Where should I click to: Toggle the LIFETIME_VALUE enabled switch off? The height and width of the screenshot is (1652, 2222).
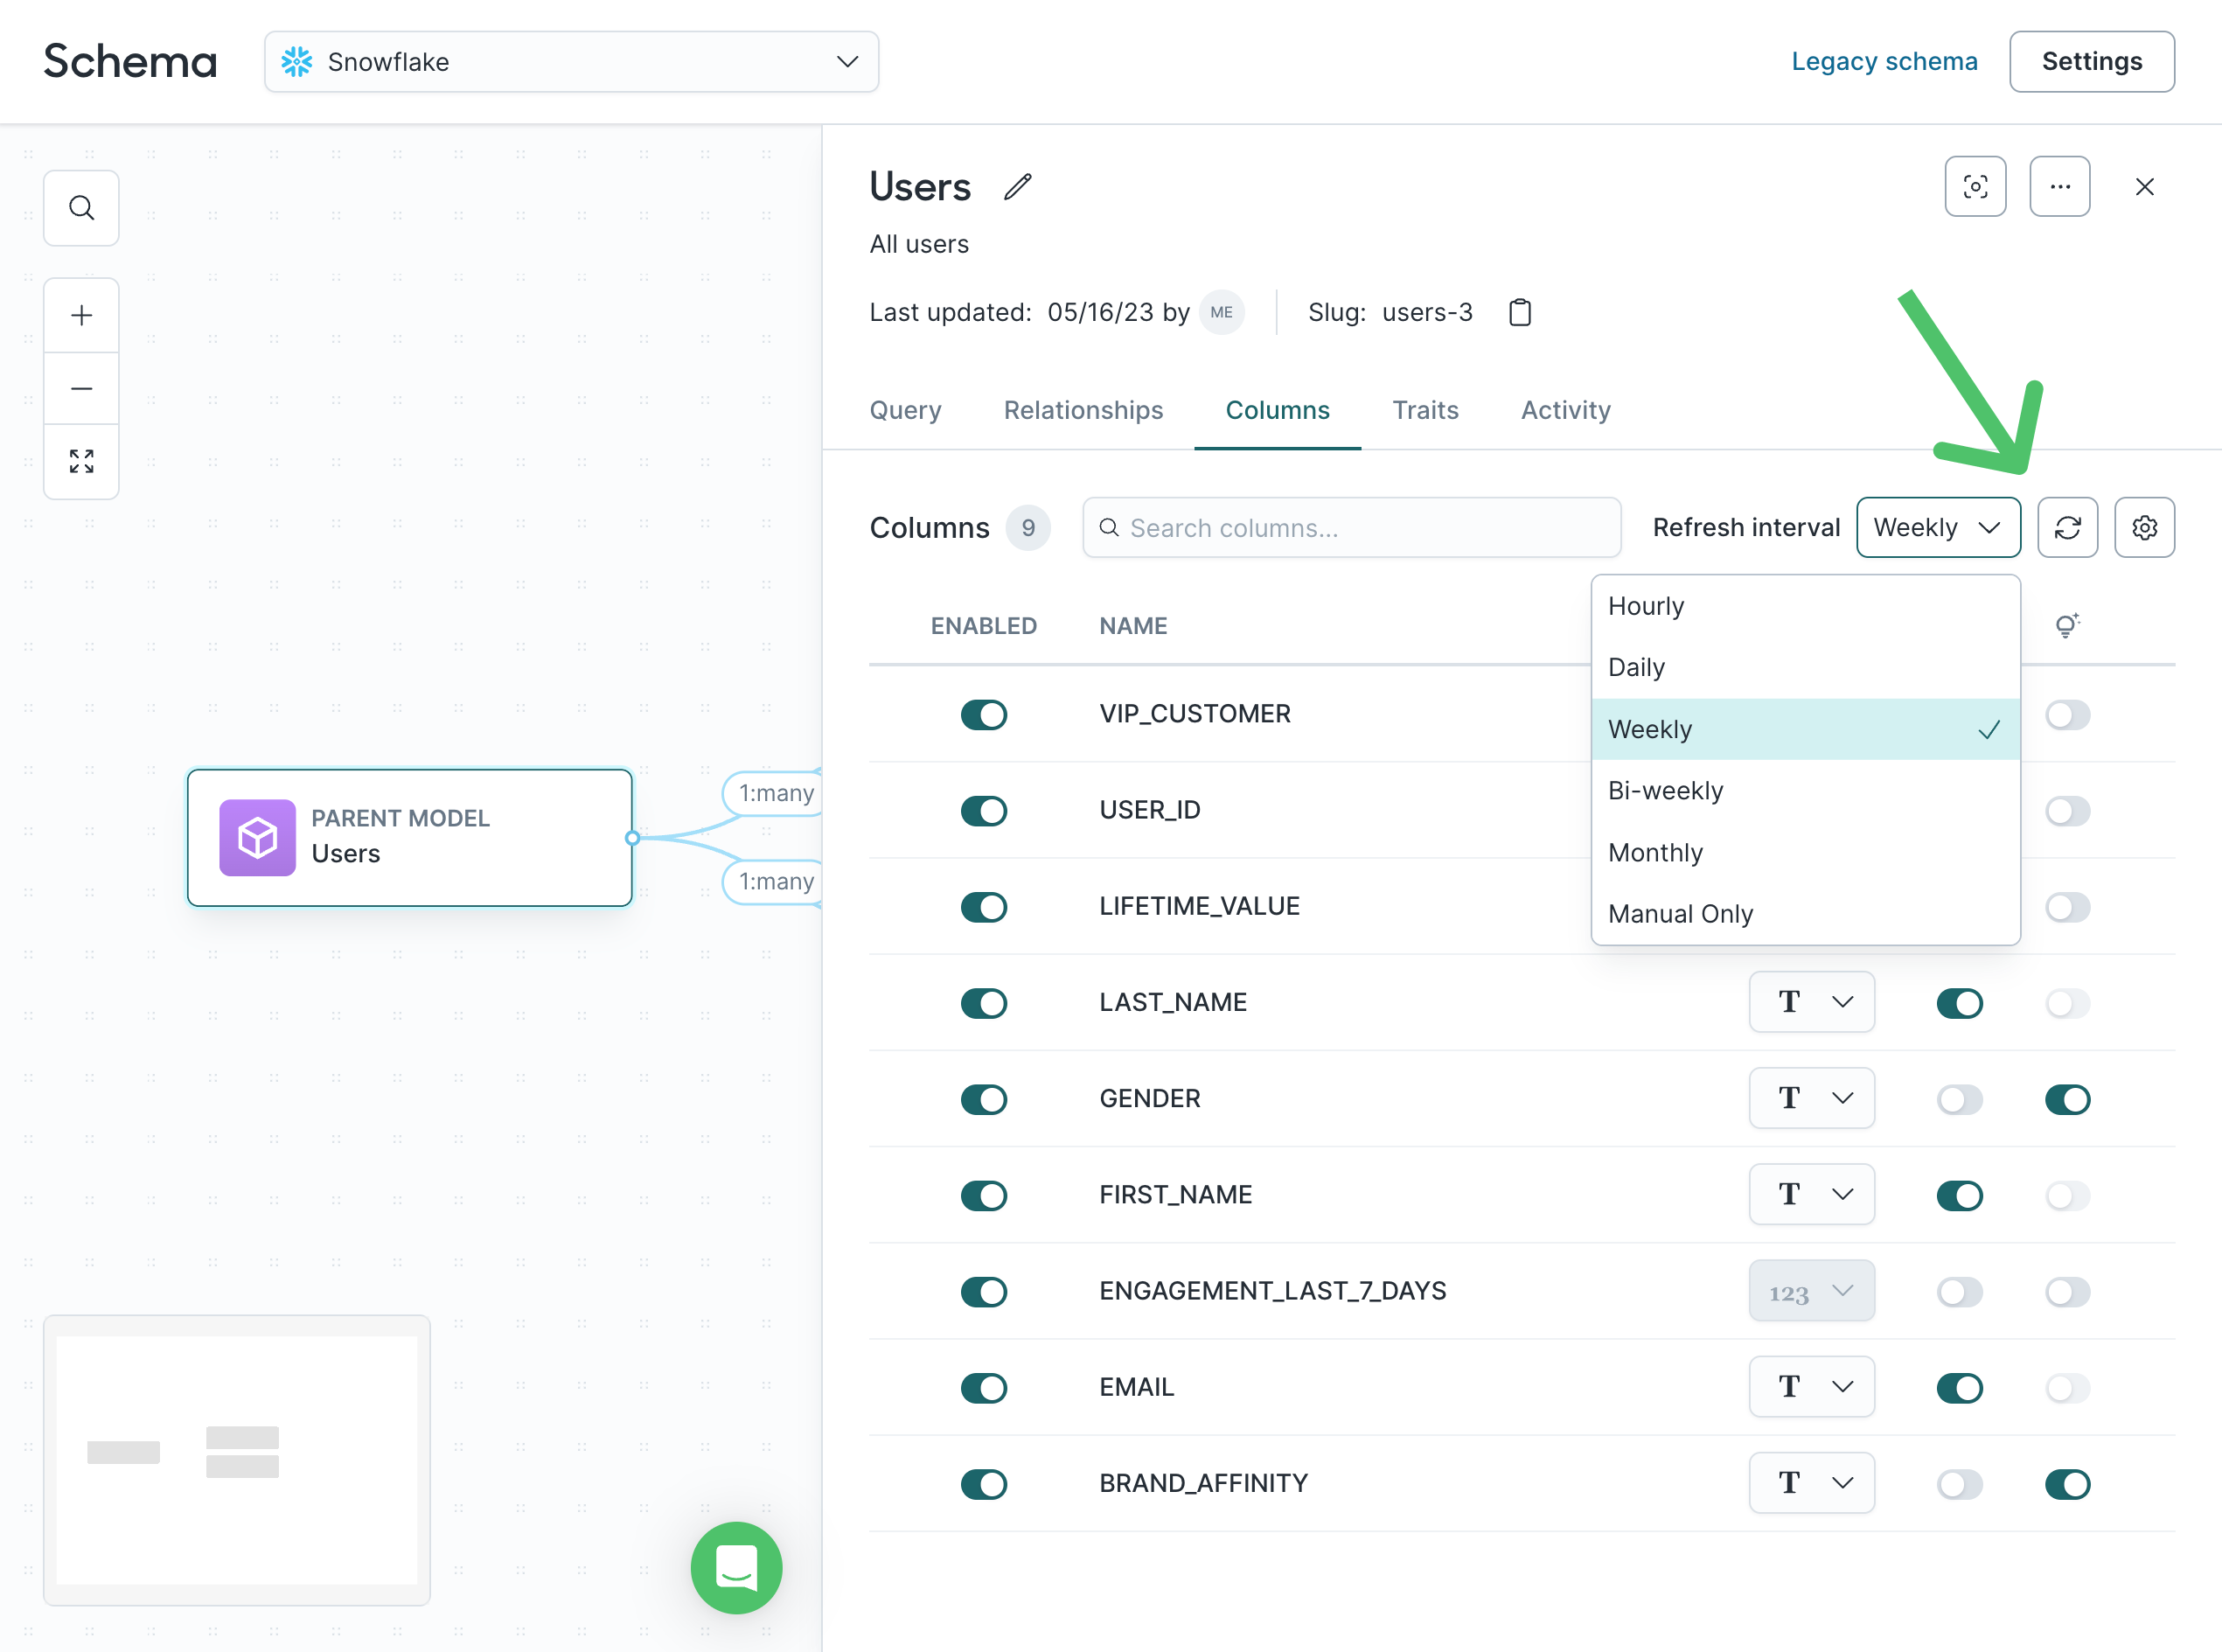(986, 906)
